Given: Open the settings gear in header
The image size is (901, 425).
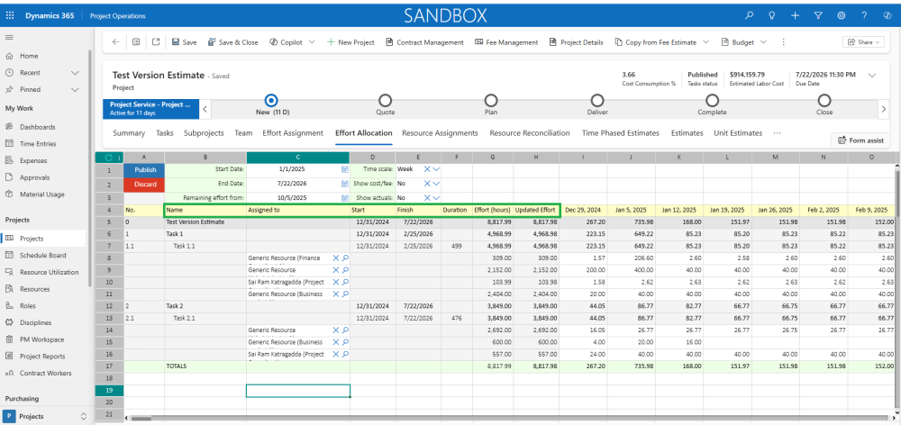Looking at the screenshot, I should click(x=841, y=15).
